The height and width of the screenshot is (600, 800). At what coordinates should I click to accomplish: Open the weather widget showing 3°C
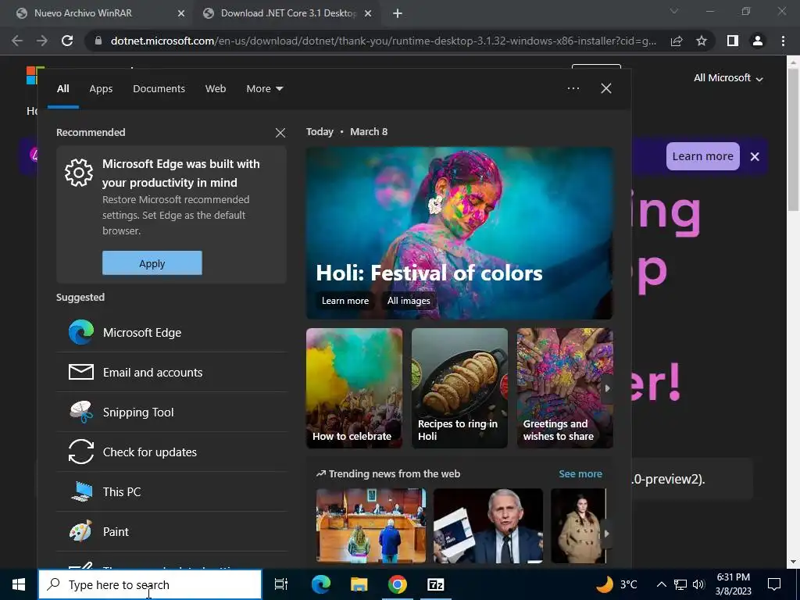(x=617, y=584)
